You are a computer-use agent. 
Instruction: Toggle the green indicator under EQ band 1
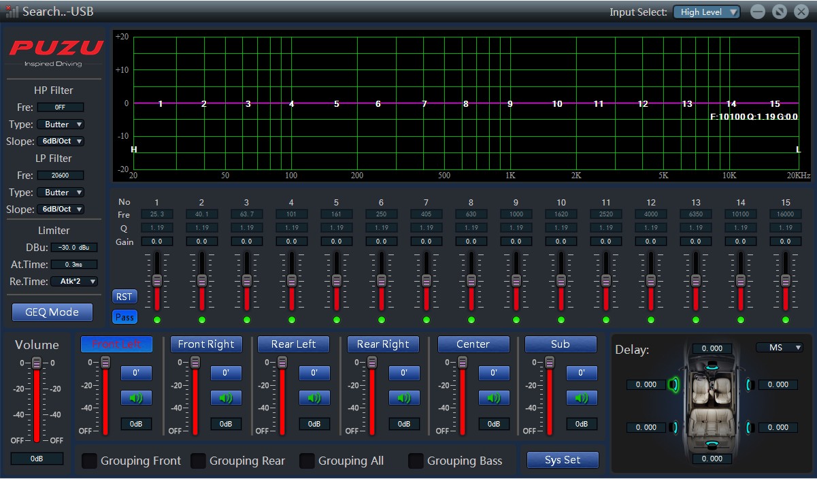click(x=157, y=320)
